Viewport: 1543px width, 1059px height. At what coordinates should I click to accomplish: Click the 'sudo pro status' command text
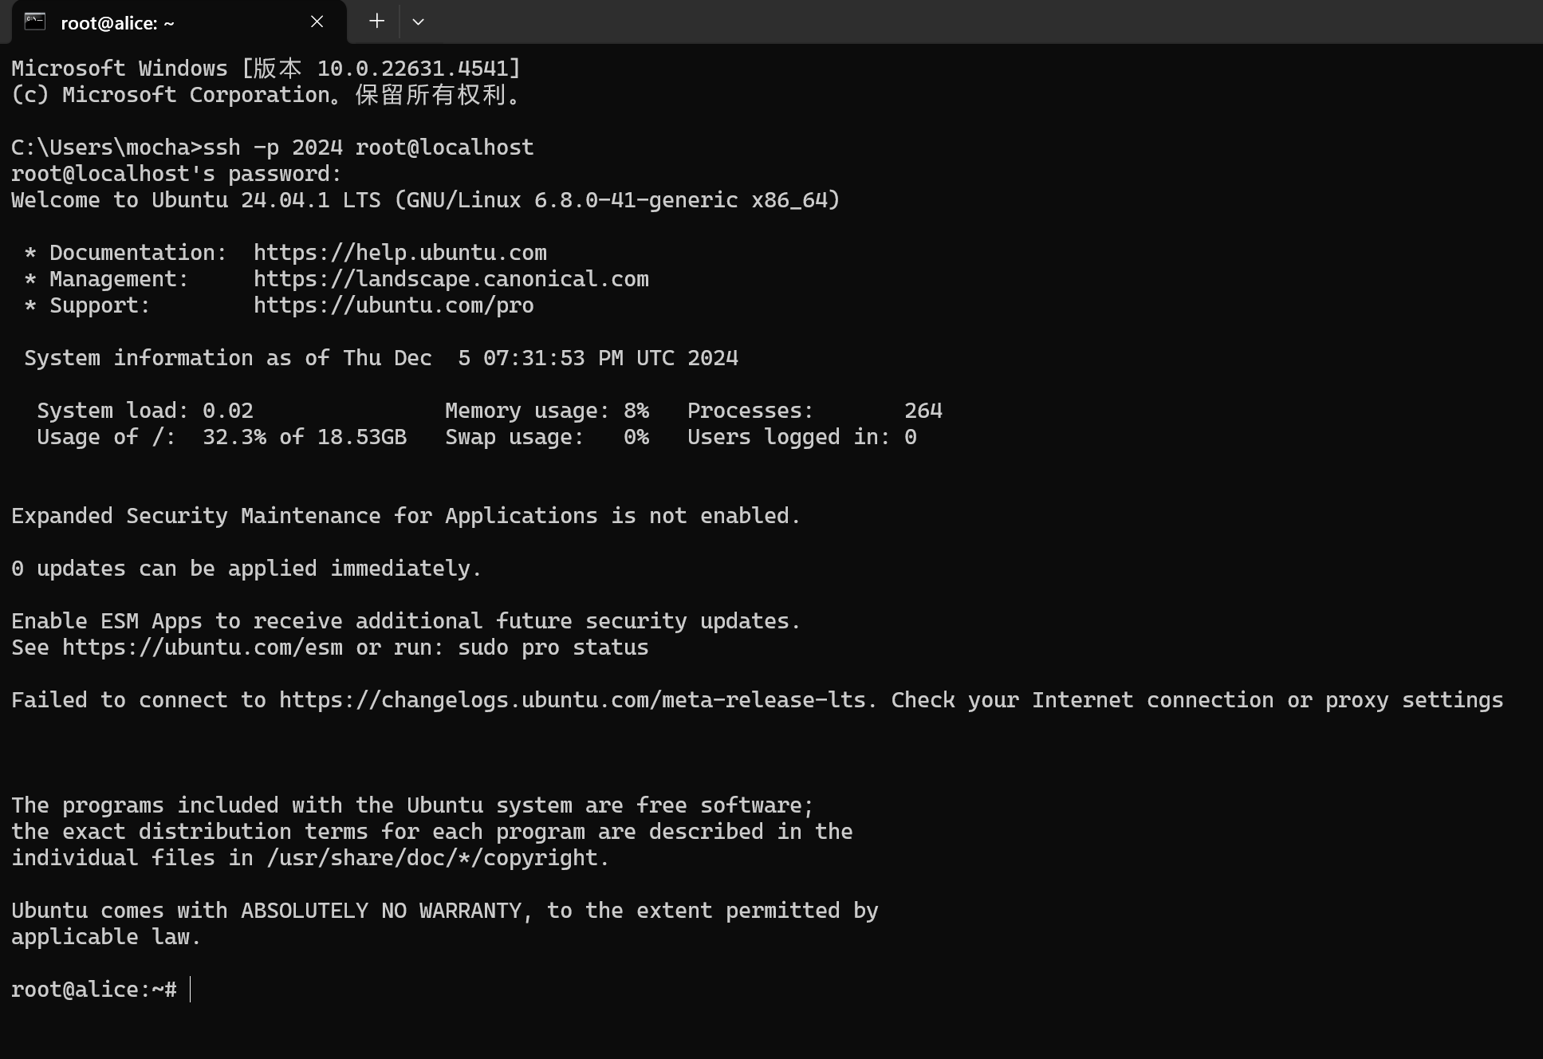coord(553,648)
